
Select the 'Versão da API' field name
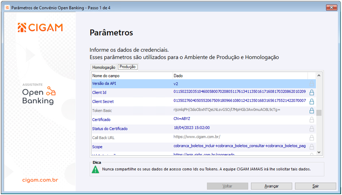[x=104, y=84]
